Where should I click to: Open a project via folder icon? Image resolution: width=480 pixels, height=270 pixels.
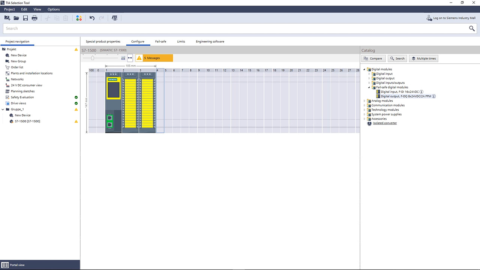pyautogui.click(x=16, y=18)
